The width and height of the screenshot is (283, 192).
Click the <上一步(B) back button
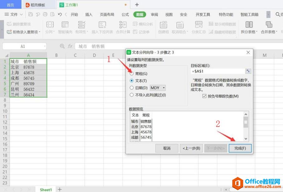[191, 148]
